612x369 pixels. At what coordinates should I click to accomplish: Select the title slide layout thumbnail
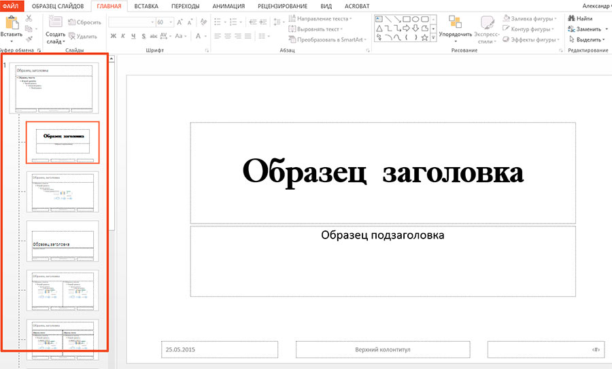(63, 142)
